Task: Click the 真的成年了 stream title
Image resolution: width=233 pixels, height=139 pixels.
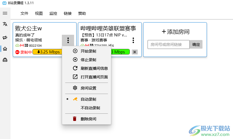Action: 25,35
